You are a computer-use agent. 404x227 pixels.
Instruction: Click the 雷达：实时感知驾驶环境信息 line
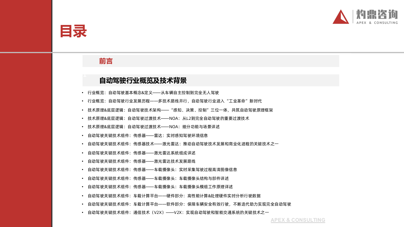(148, 136)
